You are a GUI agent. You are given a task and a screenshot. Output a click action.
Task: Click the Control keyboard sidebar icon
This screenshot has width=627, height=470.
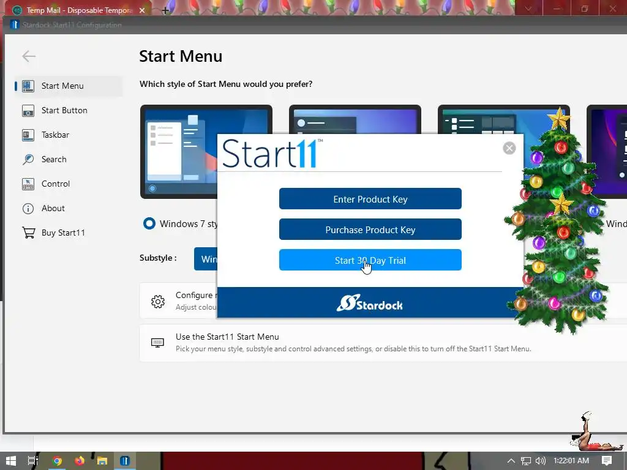coord(28,184)
